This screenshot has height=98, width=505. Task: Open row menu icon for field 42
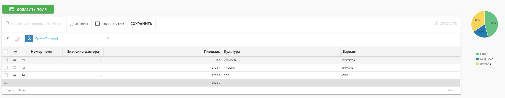click(x=15, y=68)
